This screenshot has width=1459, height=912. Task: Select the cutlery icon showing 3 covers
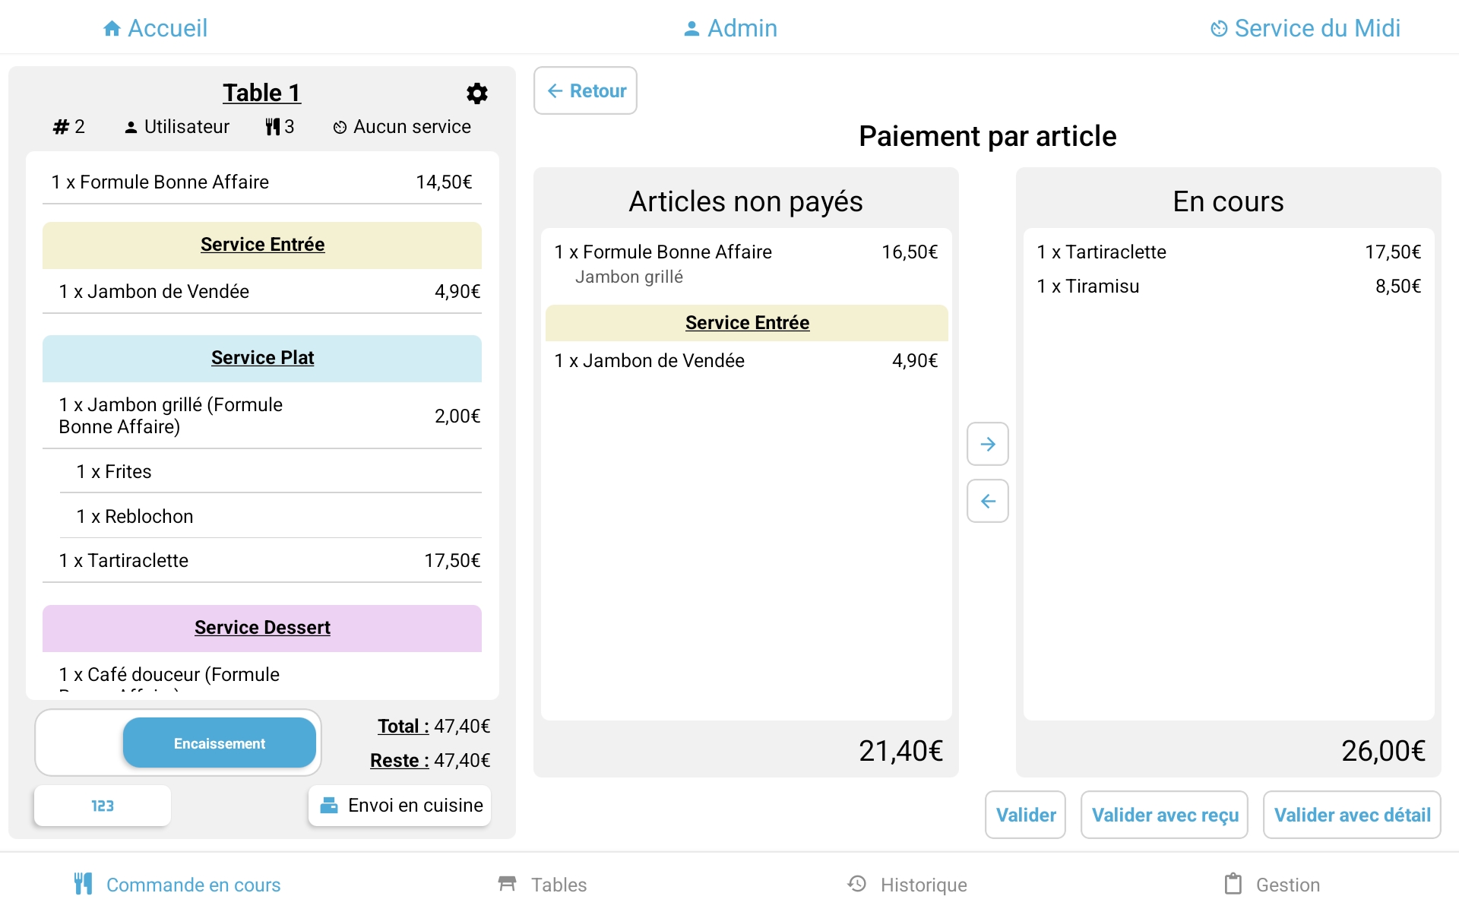(x=273, y=126)
